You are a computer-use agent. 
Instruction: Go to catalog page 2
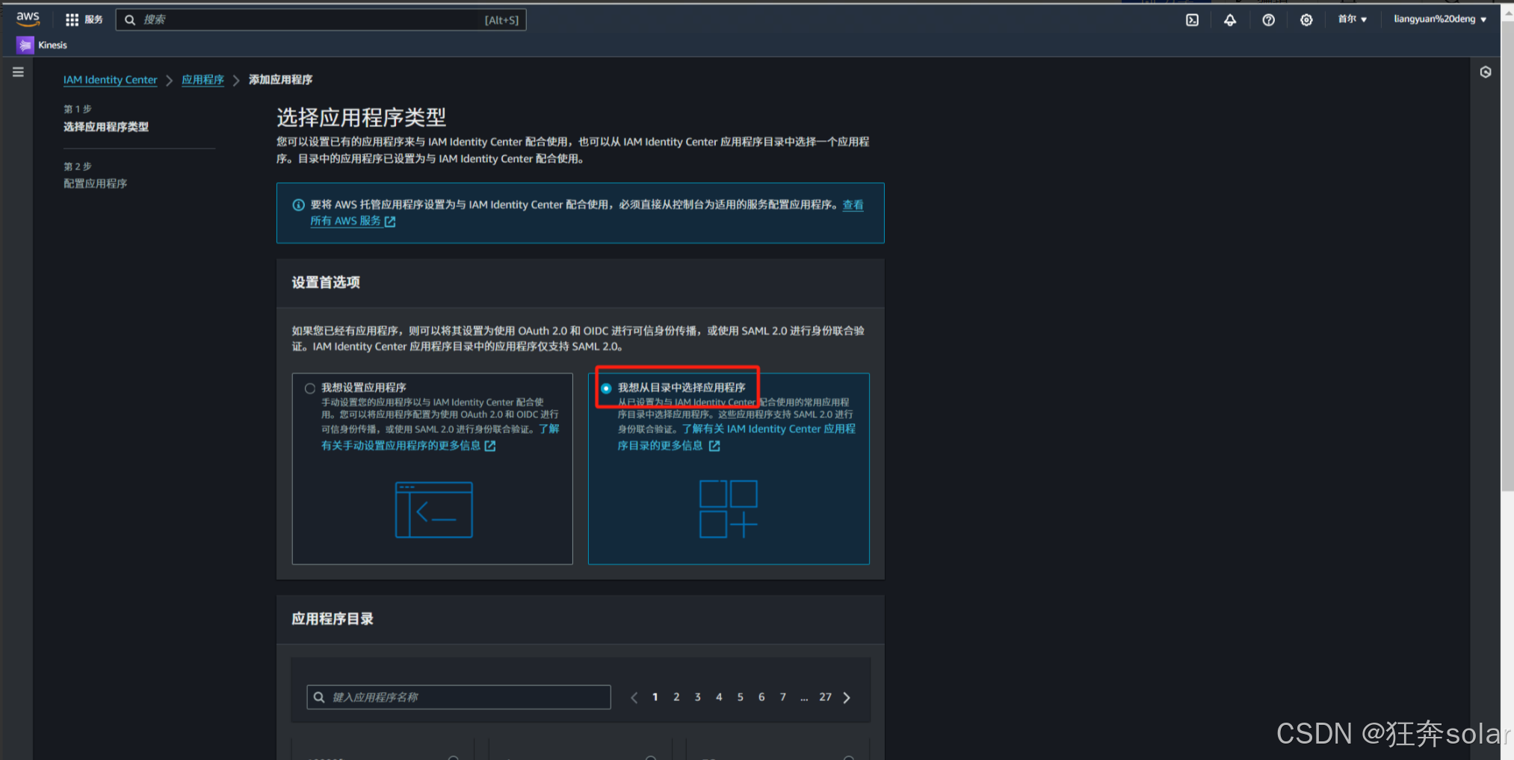(676, 697)
